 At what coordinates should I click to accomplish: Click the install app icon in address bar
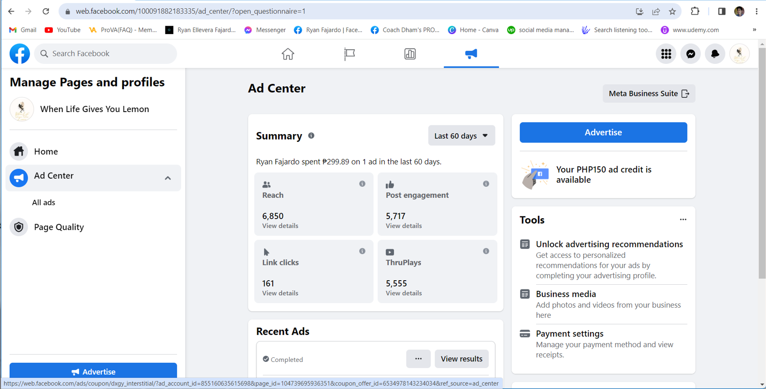click(x=639, y=11)
